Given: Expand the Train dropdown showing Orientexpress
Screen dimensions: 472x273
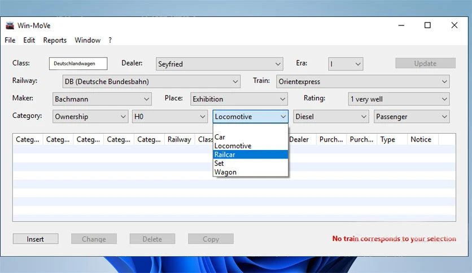Looking at the screenshot, I should click(x=362, y=81).
